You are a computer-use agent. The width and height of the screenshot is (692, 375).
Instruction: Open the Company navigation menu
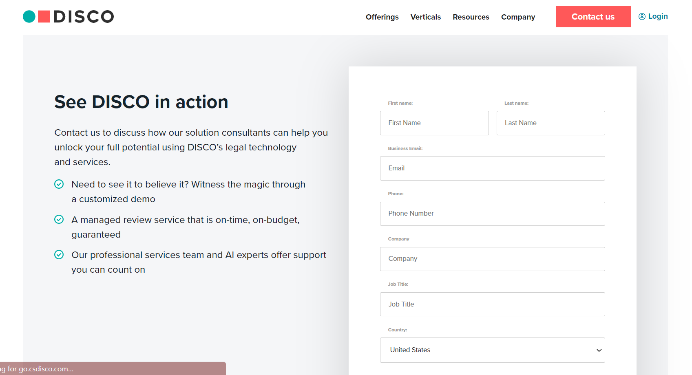click(x=518, y=17)
